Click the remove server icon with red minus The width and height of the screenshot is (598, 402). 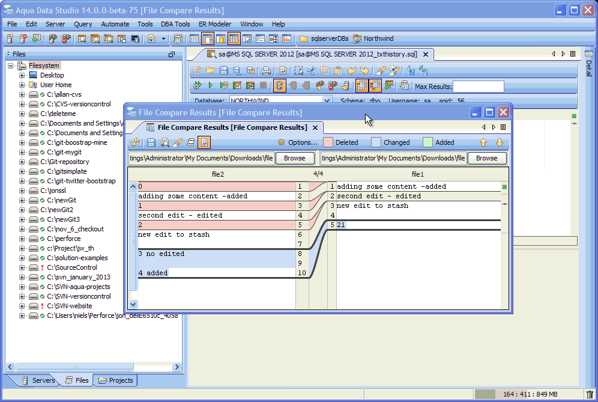click(x=23, y=38)
